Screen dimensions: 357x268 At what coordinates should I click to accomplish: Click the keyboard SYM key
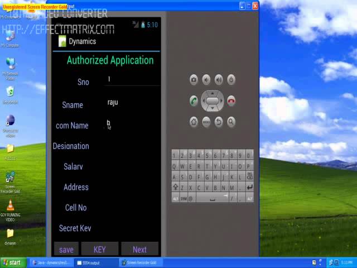[184, 198]
